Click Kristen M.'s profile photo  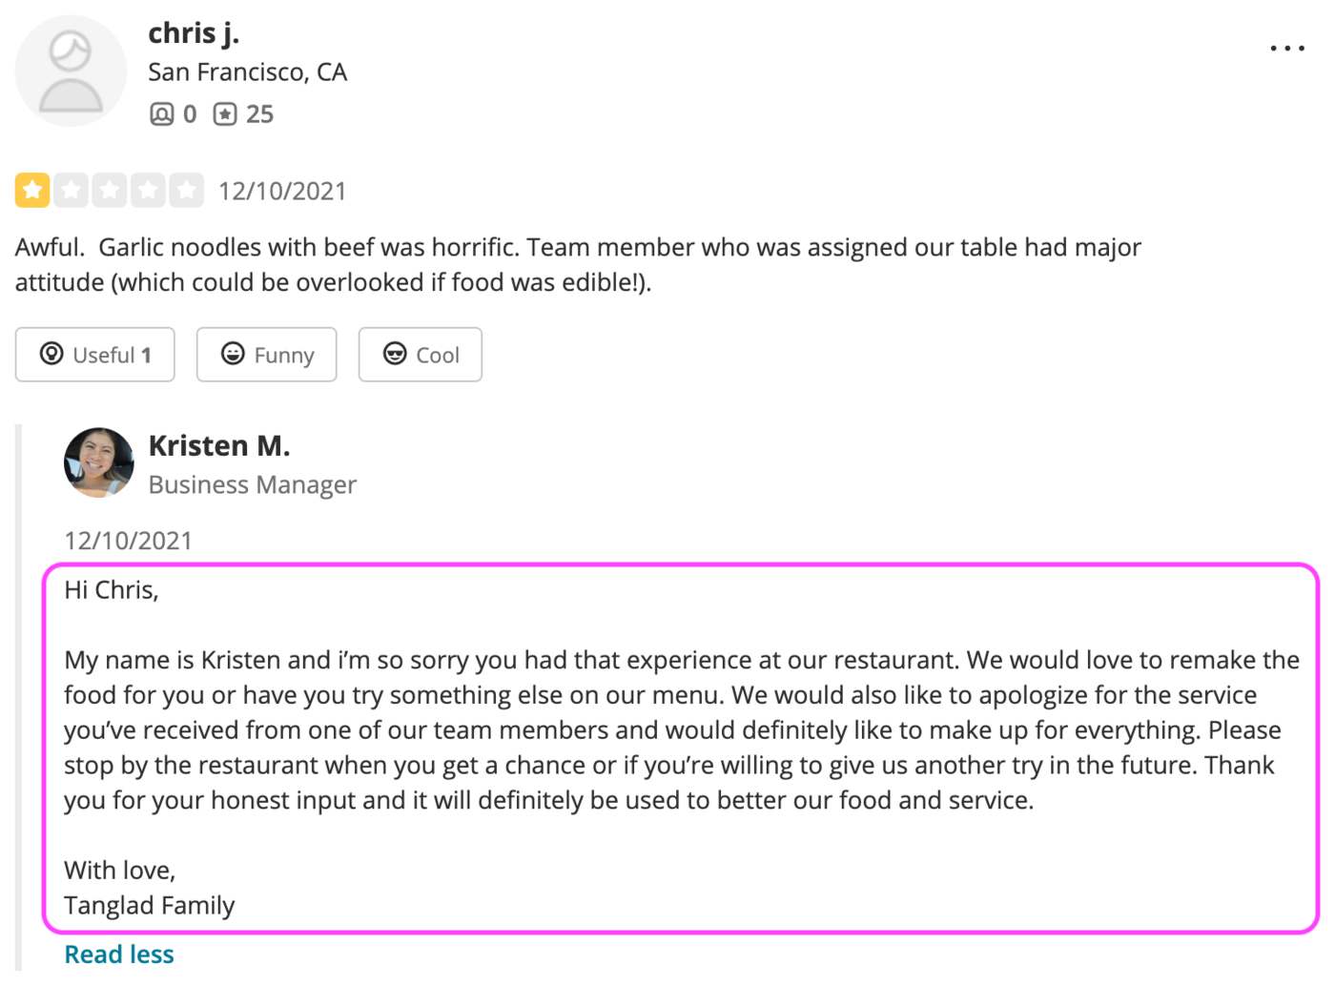(x=98, y=462)
